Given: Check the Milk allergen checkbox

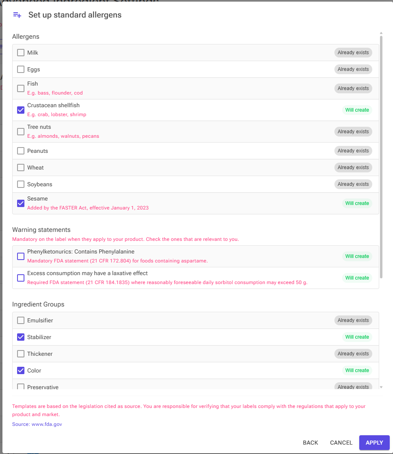Looking at the screenshot, I should (20, 53).
